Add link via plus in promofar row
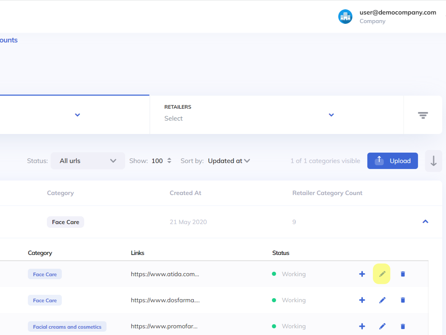 pos(362,326)
